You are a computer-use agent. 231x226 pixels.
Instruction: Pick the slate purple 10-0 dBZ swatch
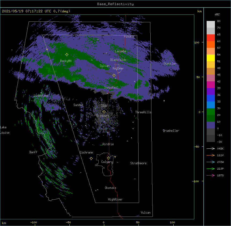click(x=211, y=125)
